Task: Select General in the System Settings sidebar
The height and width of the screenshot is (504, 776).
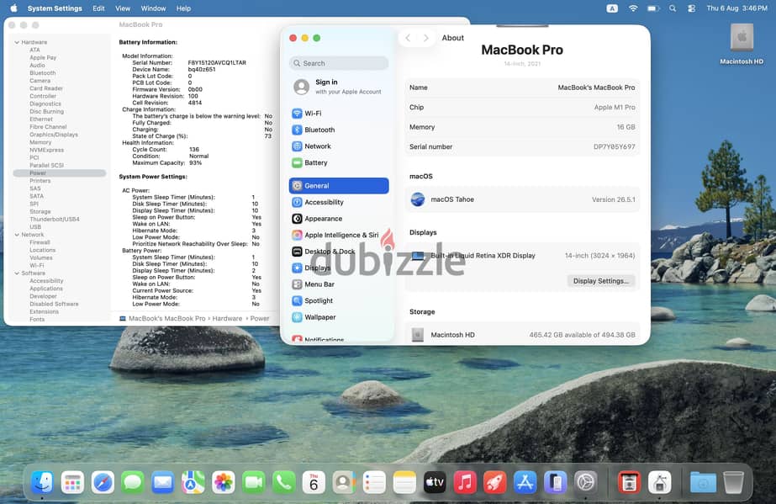Action: tap(339, 186)
